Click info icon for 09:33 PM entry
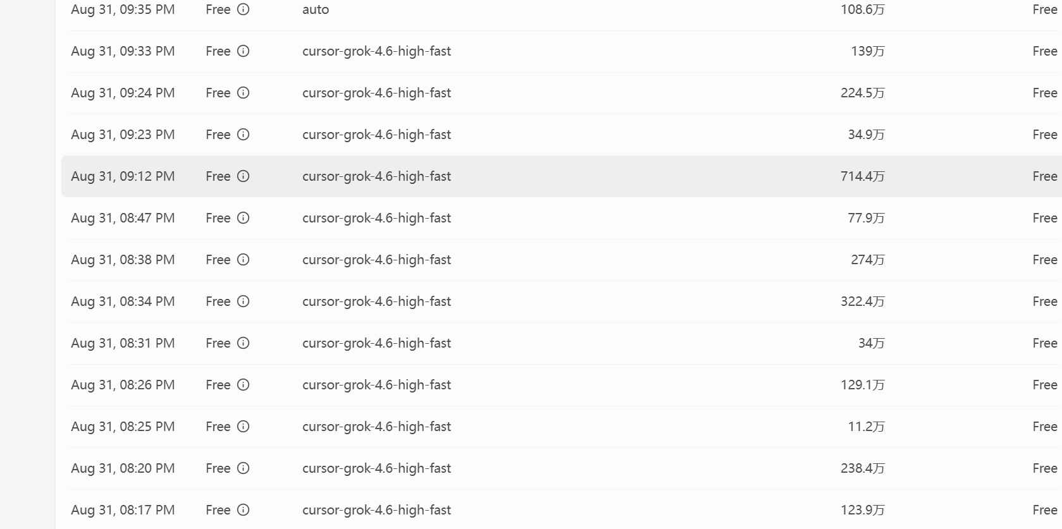 tap(243, 51)
